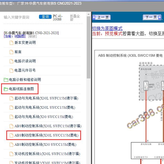This screenshot has width=164, height=164.
Task: Click the left panel scrollbar thumb
Action: tap(89, 47)
